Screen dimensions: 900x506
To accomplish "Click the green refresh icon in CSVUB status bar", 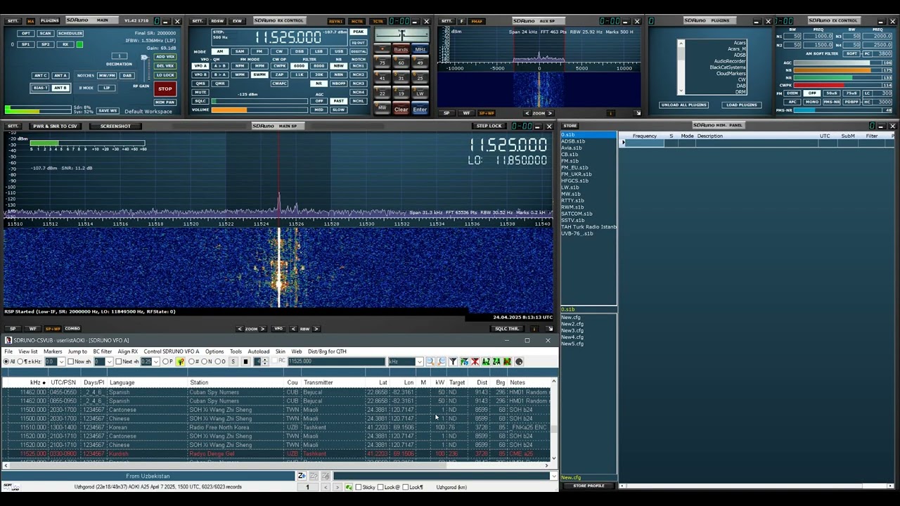I will pyautogui.click(x=349, y=487).
